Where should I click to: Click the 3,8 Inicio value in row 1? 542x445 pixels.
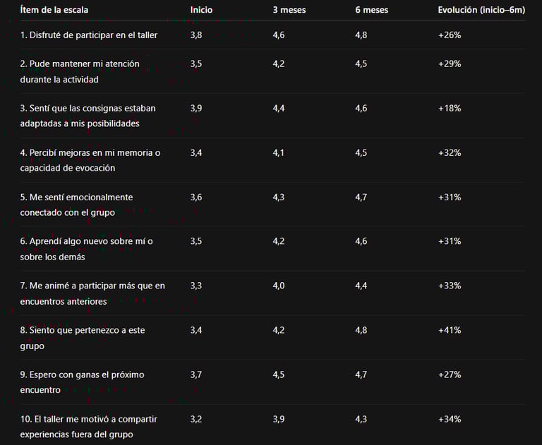[x=196, y=35]
